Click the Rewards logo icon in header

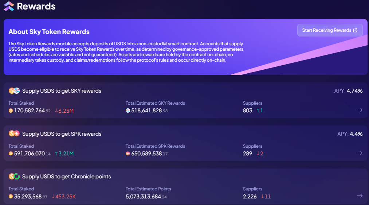point(9,6)
